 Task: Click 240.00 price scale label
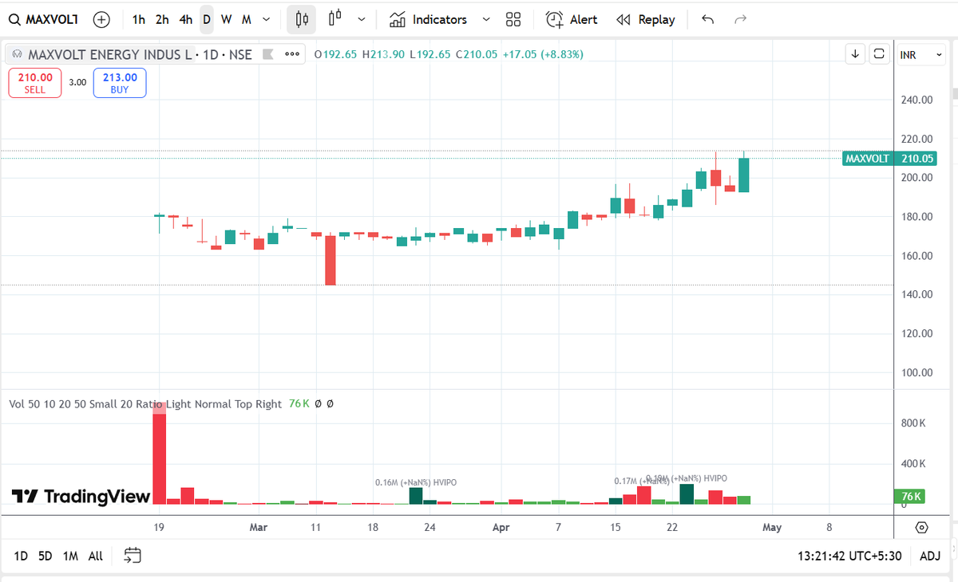pyautogui.click(x=916, y=100)
